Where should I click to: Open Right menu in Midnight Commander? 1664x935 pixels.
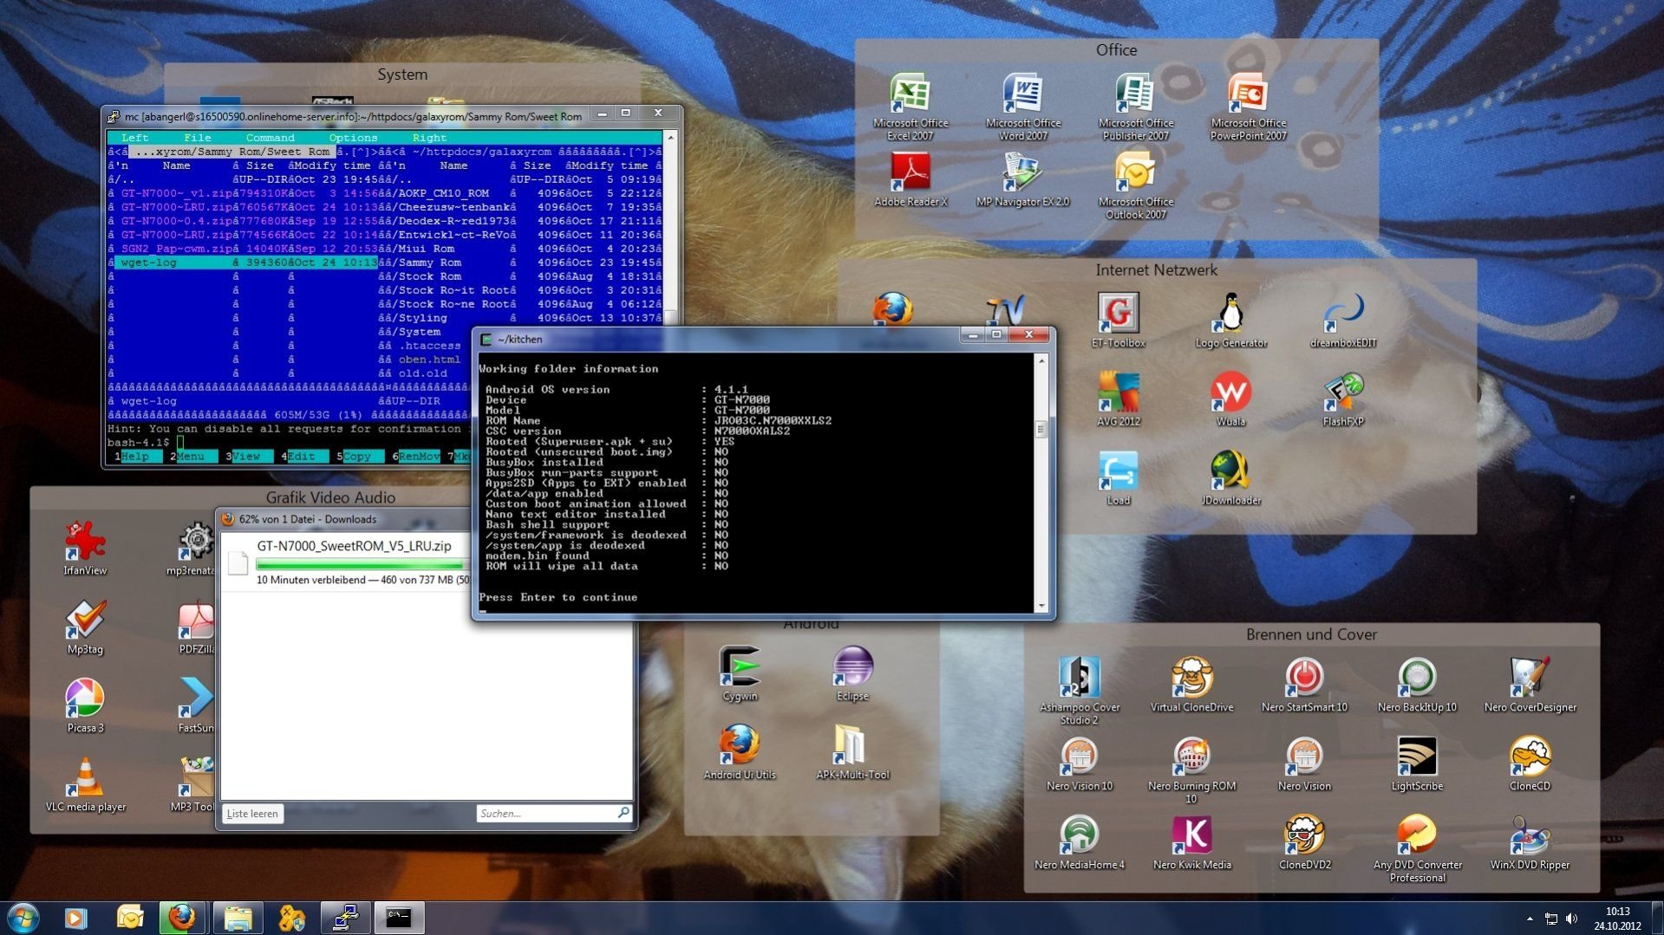point(429,138)
